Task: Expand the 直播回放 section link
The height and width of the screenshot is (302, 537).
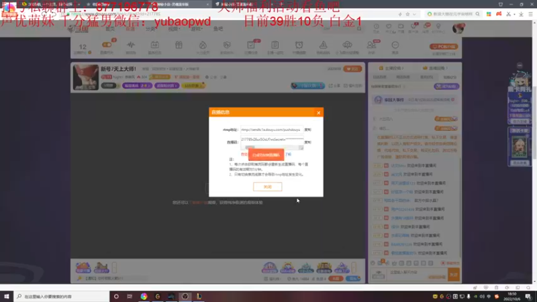Action: click(x=435, y=68)
